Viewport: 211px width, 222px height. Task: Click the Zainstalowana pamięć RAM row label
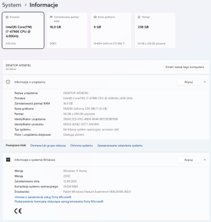32,103
